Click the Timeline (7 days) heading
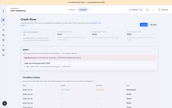The image size is (172, 108). coord(31,77)
